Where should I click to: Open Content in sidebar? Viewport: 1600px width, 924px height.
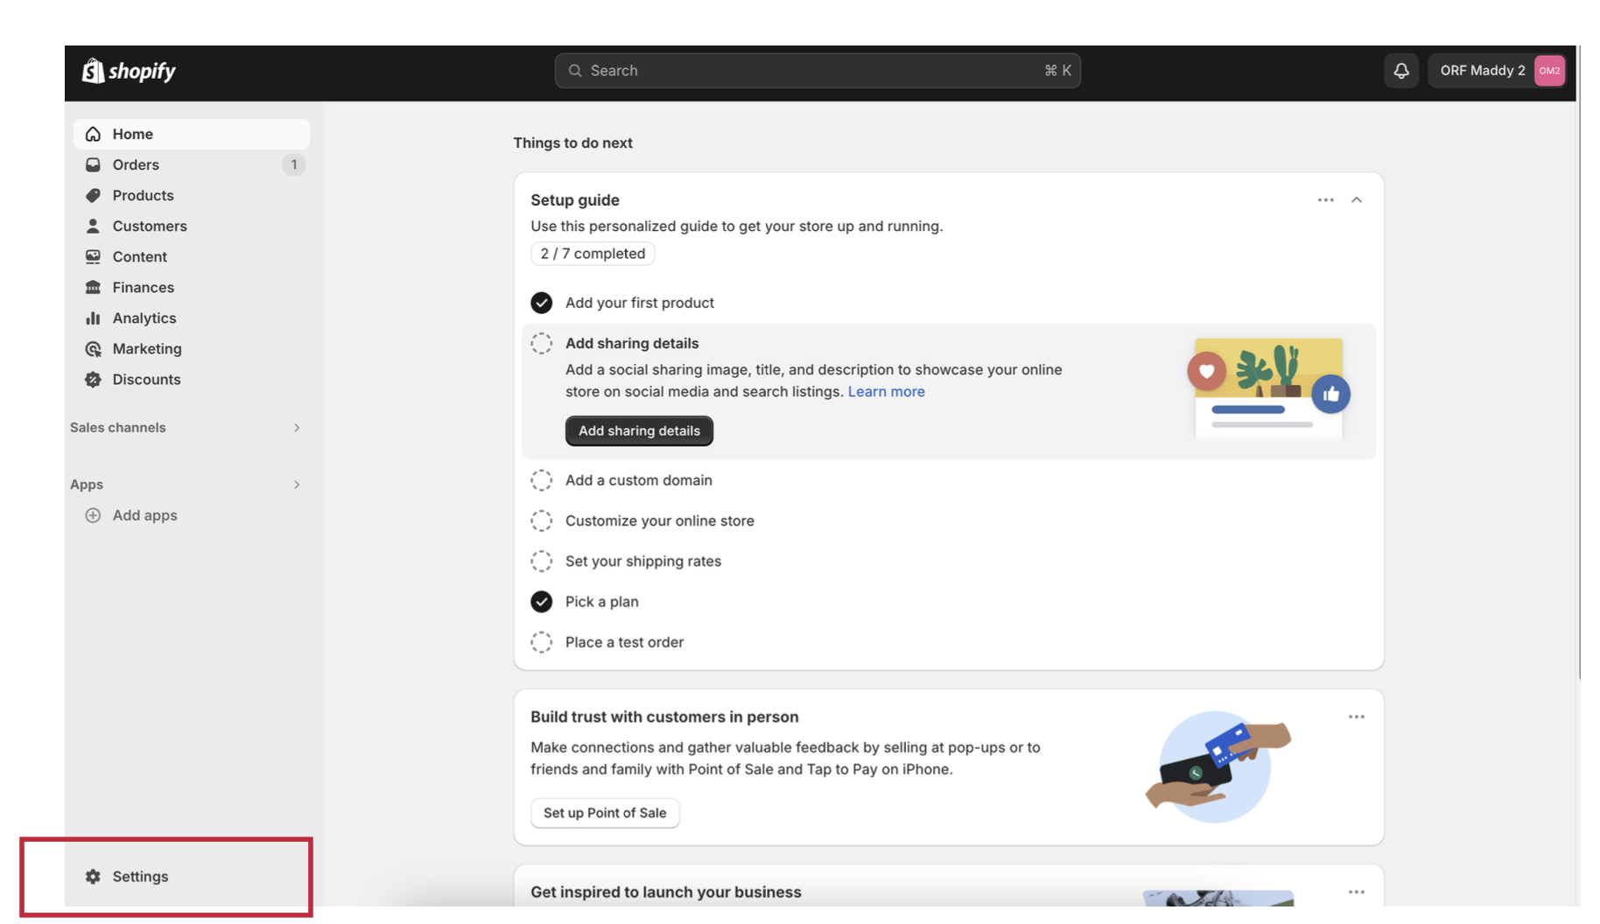point(191,256)
